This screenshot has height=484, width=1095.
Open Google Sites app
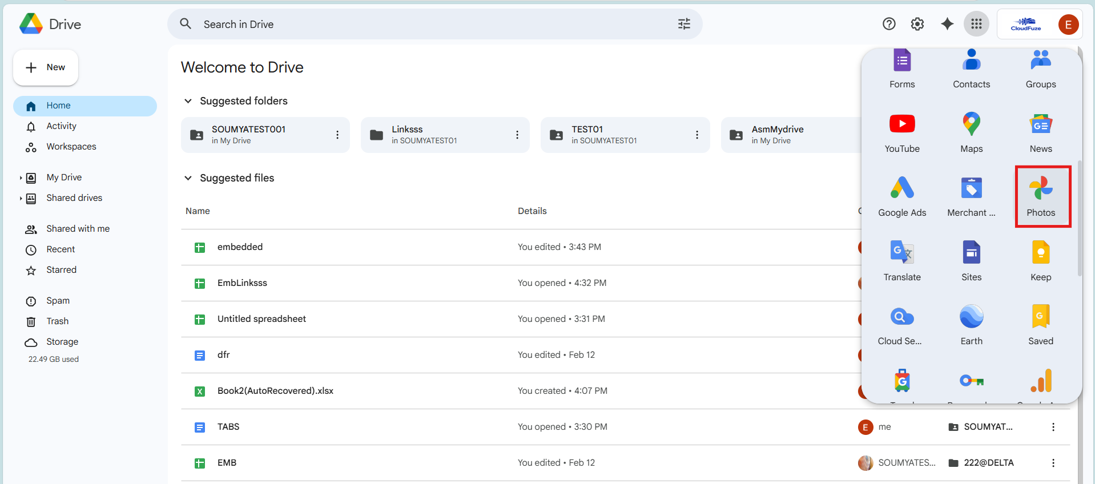click(971, 261)
